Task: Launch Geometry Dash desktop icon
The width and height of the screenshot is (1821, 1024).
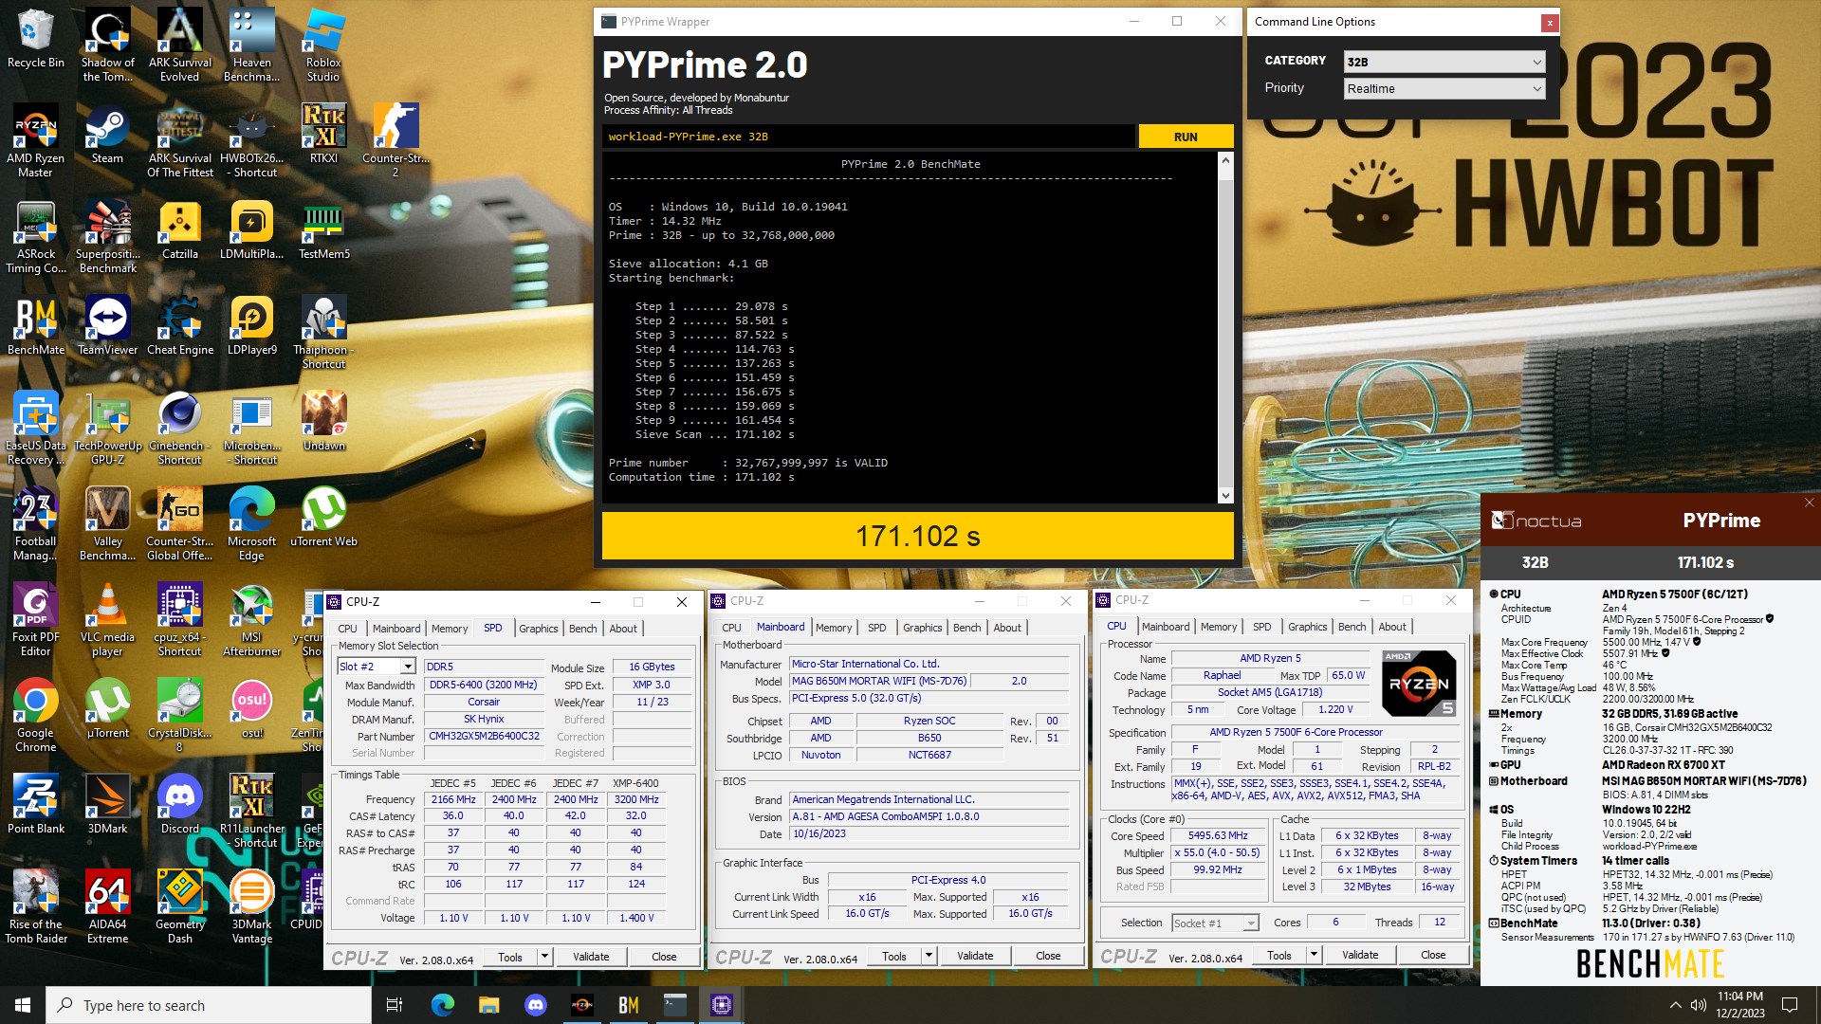Action: pyautogui.click(x=179, y=907)
